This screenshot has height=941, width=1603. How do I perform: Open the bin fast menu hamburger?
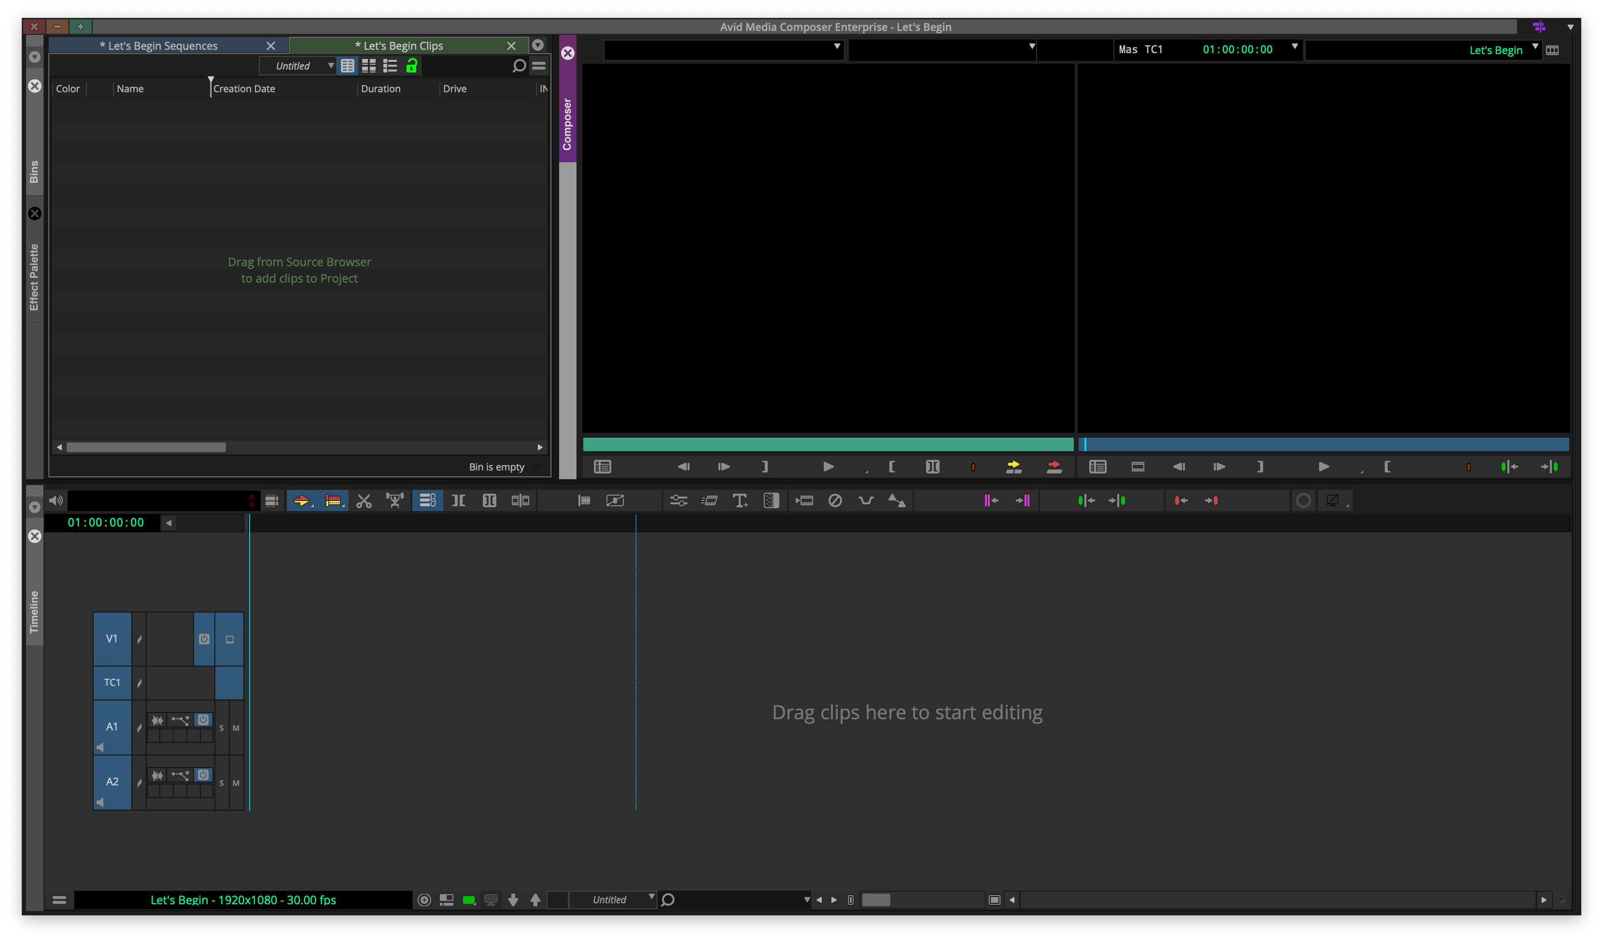tap(539, 66)
